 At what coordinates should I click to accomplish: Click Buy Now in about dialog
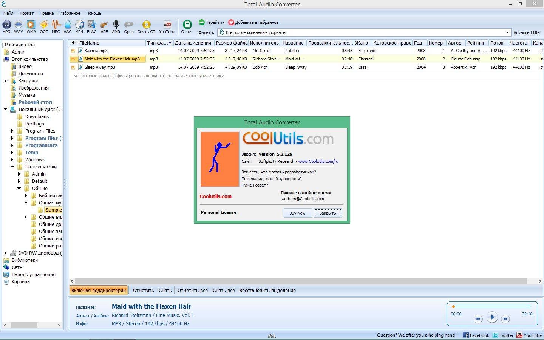[297, 213]
